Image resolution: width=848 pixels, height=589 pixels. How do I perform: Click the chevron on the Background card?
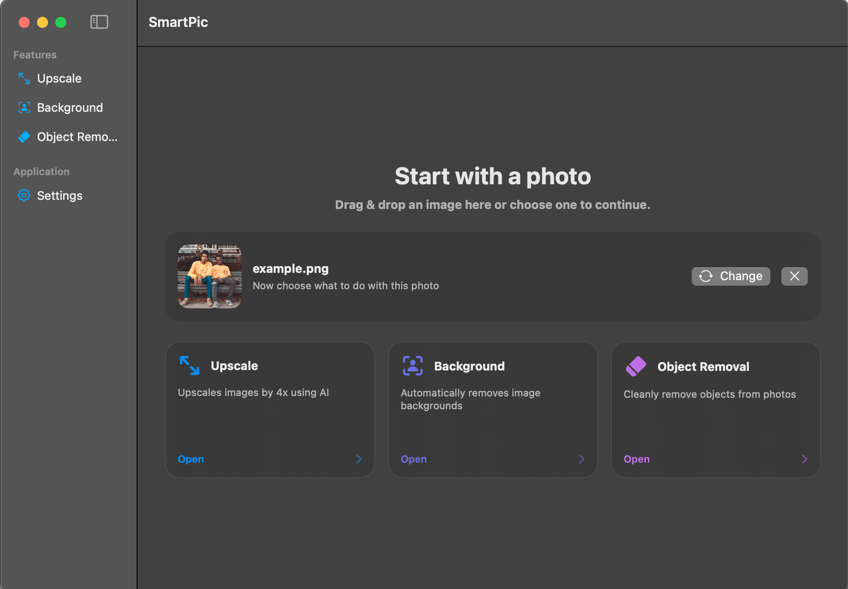pos(582,459)
